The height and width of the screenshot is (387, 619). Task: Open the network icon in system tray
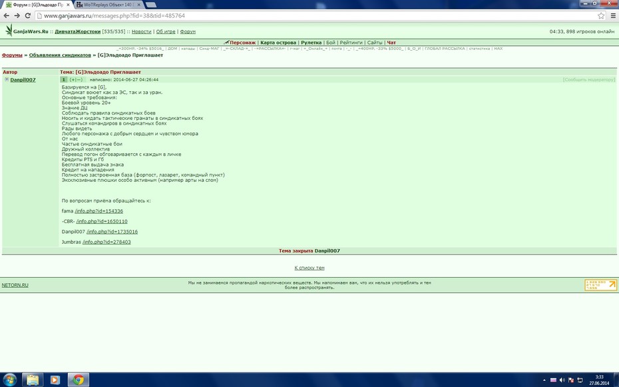coord(580,380)
